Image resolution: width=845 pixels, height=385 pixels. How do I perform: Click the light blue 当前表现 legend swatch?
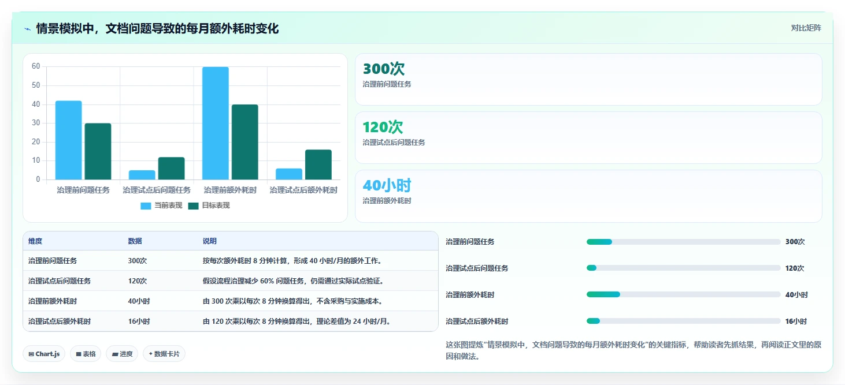146,206
